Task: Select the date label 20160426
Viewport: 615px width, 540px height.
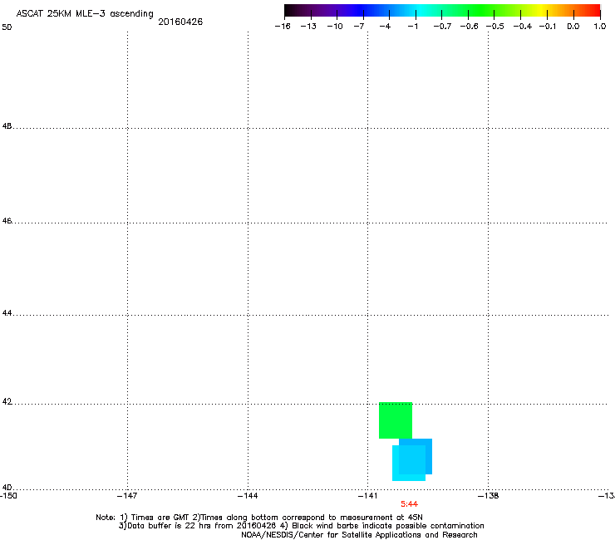Action: tap(180, 22)
